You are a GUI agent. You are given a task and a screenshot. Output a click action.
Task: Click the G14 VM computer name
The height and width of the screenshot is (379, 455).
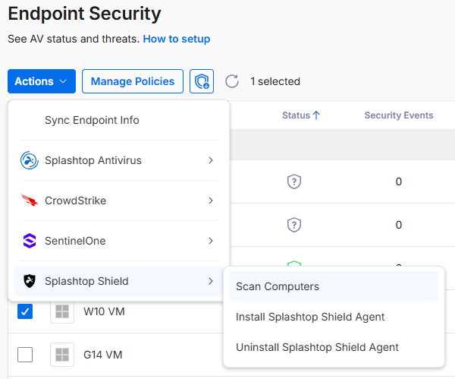[x=103, y=355]
